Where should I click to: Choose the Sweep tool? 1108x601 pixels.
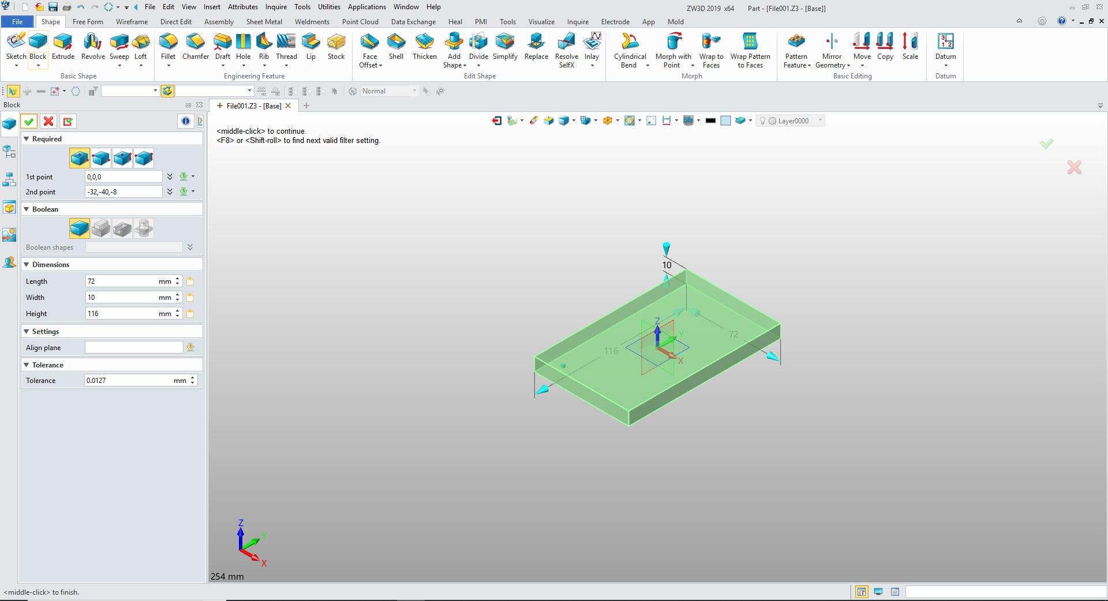119,46
